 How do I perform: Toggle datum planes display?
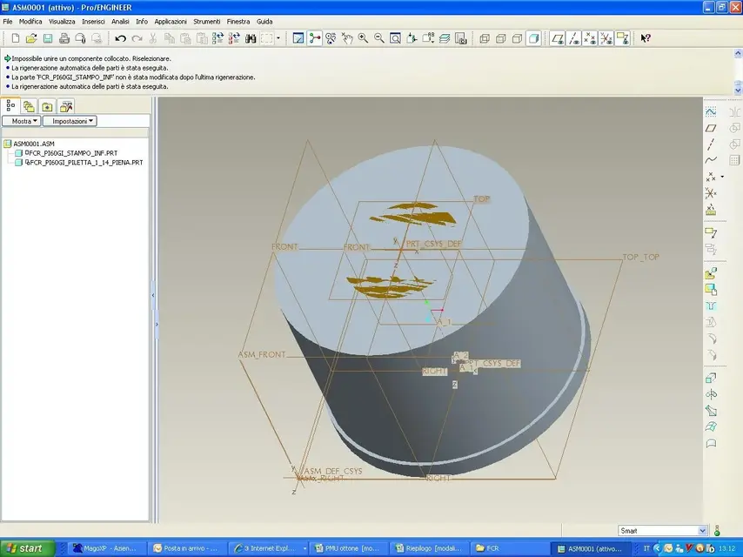coord(558,38)
